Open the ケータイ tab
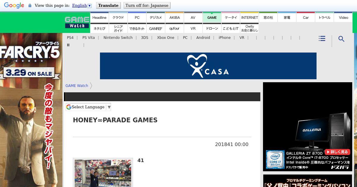357x187 pixels. pos(231,18)
